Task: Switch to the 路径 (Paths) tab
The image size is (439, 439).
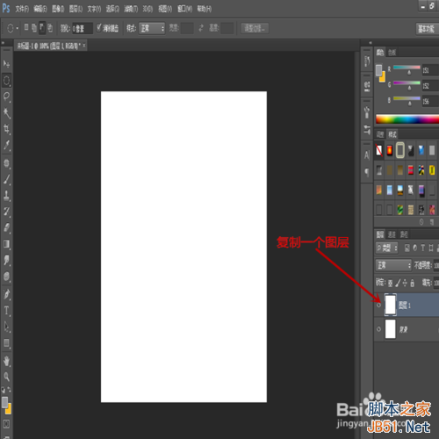Action: coord(404,234)
